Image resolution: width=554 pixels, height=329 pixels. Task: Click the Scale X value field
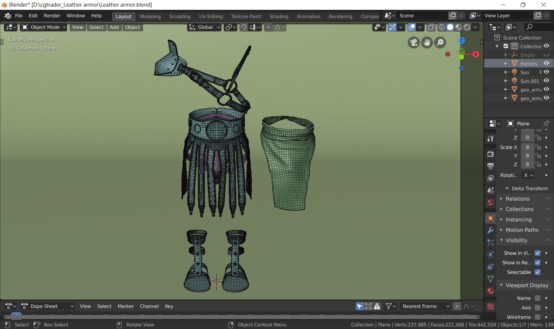527,147
